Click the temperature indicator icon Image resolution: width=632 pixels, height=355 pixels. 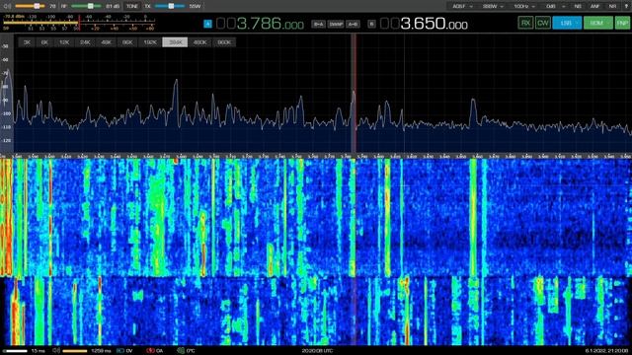pos(181,351)
